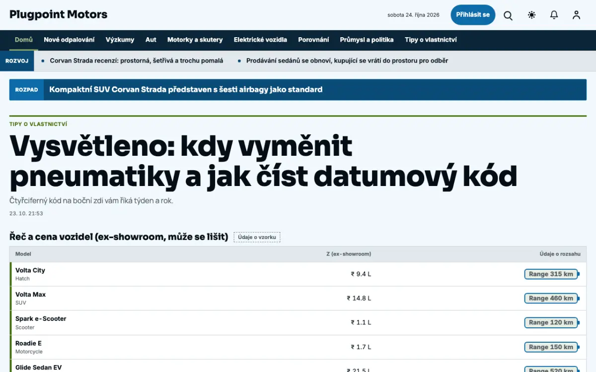Open the Kompaktní SUV Corvan Strada banner headline
The height and width of the screenshot is (372, 596).
pyautogui.click(x=186, y=90)
